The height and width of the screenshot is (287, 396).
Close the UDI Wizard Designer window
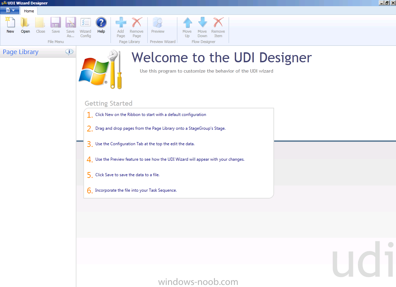(393, 3)
